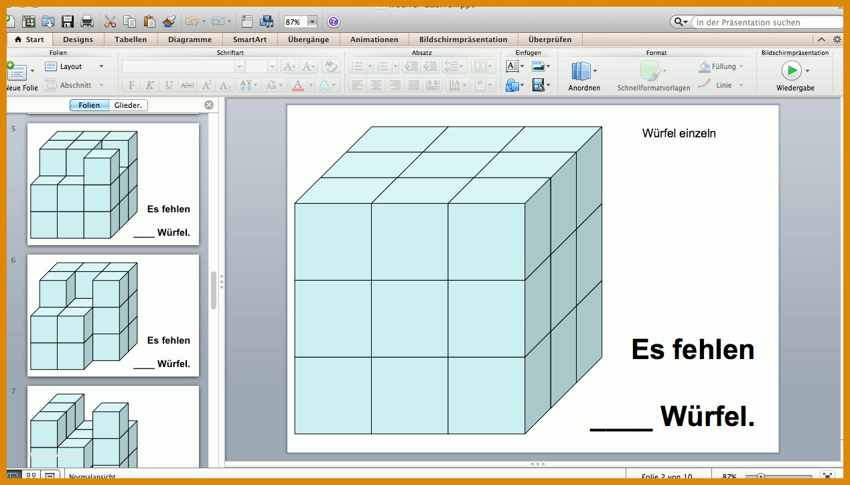Toggle strikethrough ABC formatting
850x485 pixels.
188,85
